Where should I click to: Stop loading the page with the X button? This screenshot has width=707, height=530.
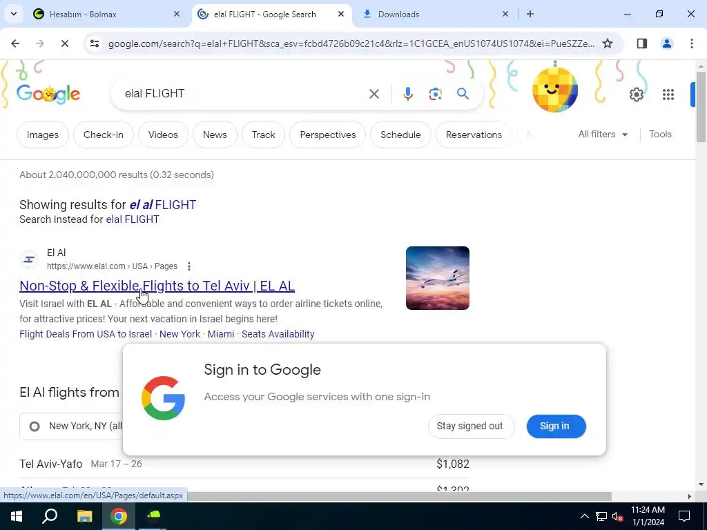pyautogui.click(x=64, y=43)
